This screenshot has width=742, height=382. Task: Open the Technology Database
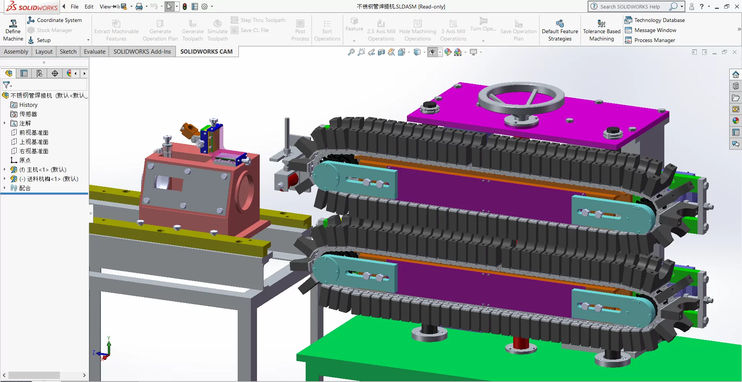click(655, 20)
